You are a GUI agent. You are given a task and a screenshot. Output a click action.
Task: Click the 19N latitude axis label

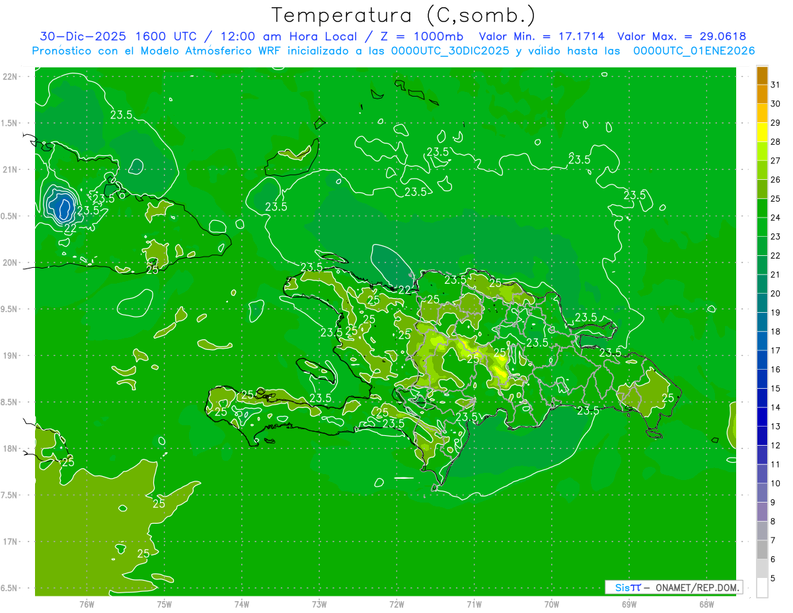click(x=11, y=356)
